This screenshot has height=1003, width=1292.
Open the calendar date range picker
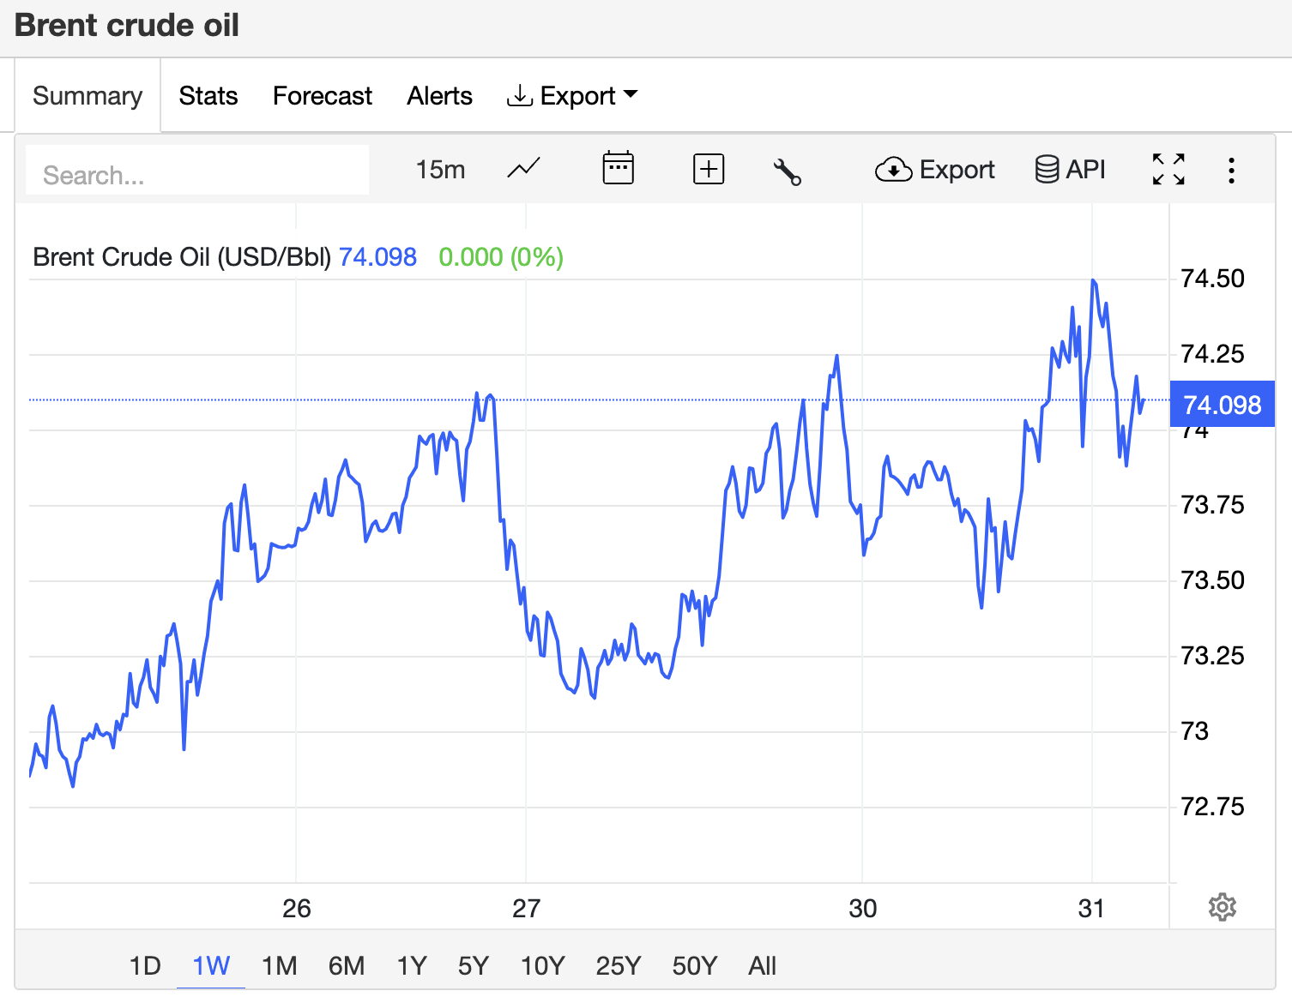(618, 168)
